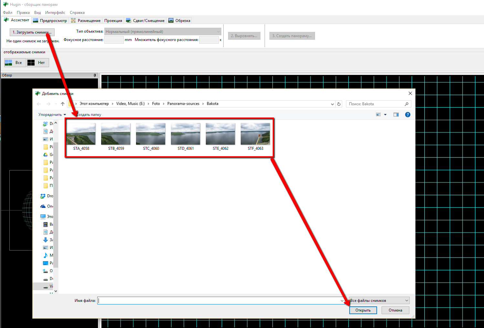This screenshot has width=484, height=328.
Task: Change view mode via the thumbnail view icon
Action: [x=378, y=115]
